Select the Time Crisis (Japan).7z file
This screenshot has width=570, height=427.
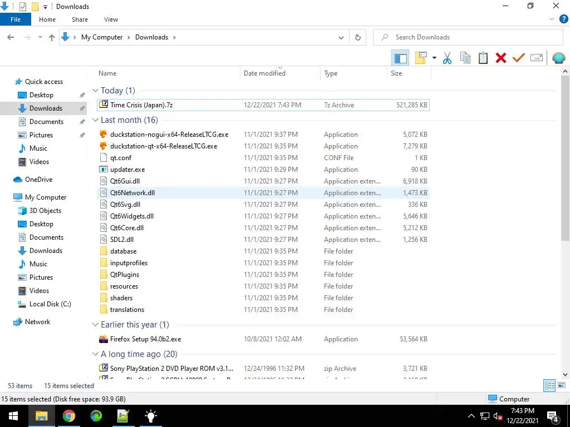[263, 105]
